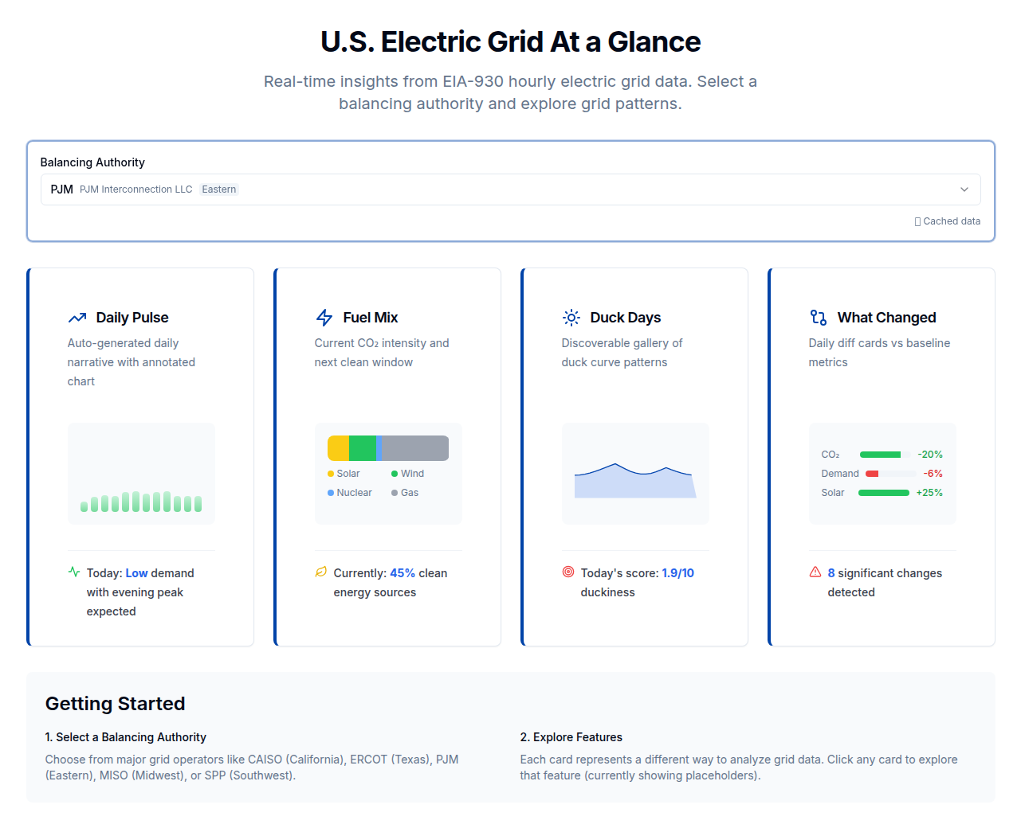Toggle the Solar legend dot
This screenshot has width=1021, height=828.
332,473
